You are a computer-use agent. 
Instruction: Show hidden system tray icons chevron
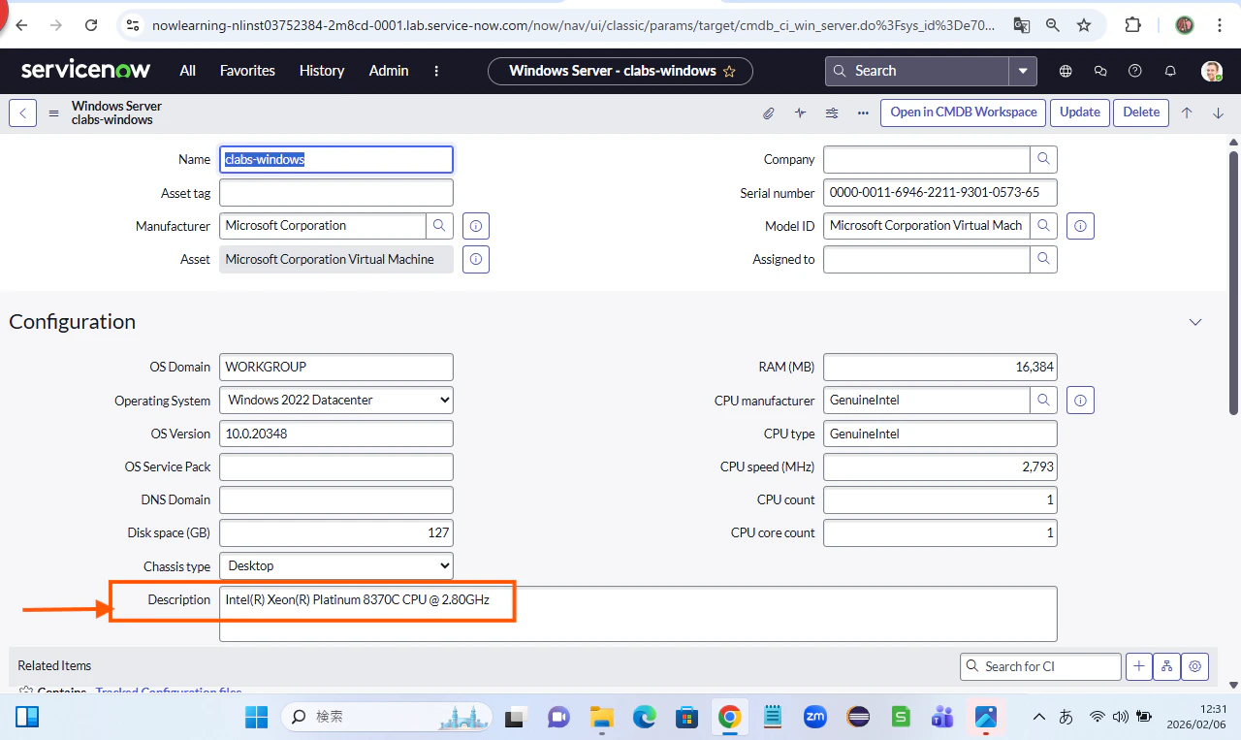pos(1038,717)
